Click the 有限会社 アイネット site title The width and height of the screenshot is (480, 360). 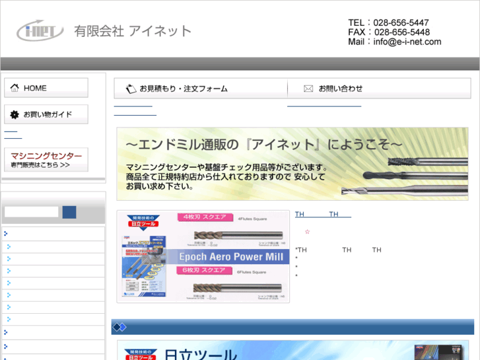pyautogui.click(x=133, y=31)
